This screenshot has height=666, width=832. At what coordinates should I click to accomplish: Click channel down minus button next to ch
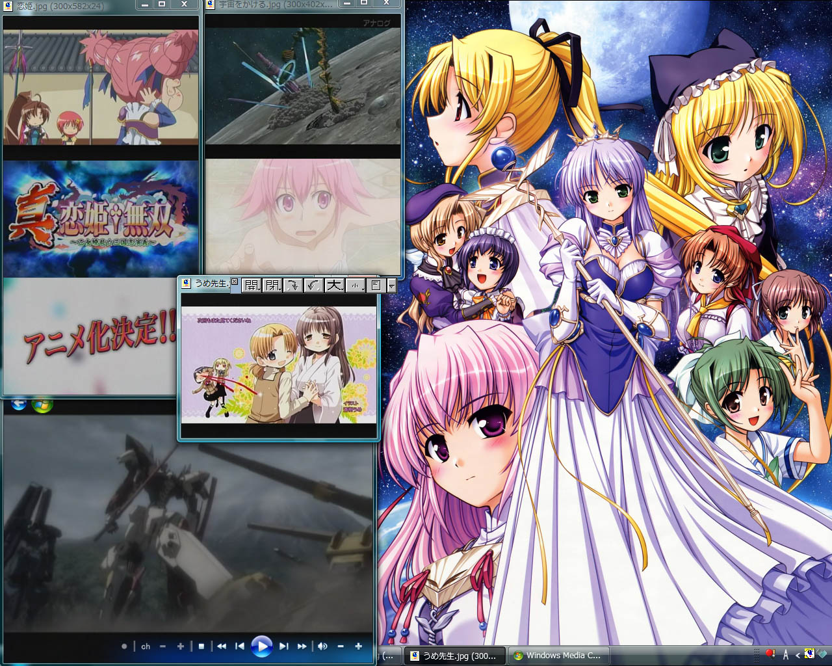(x=162, y=646)
